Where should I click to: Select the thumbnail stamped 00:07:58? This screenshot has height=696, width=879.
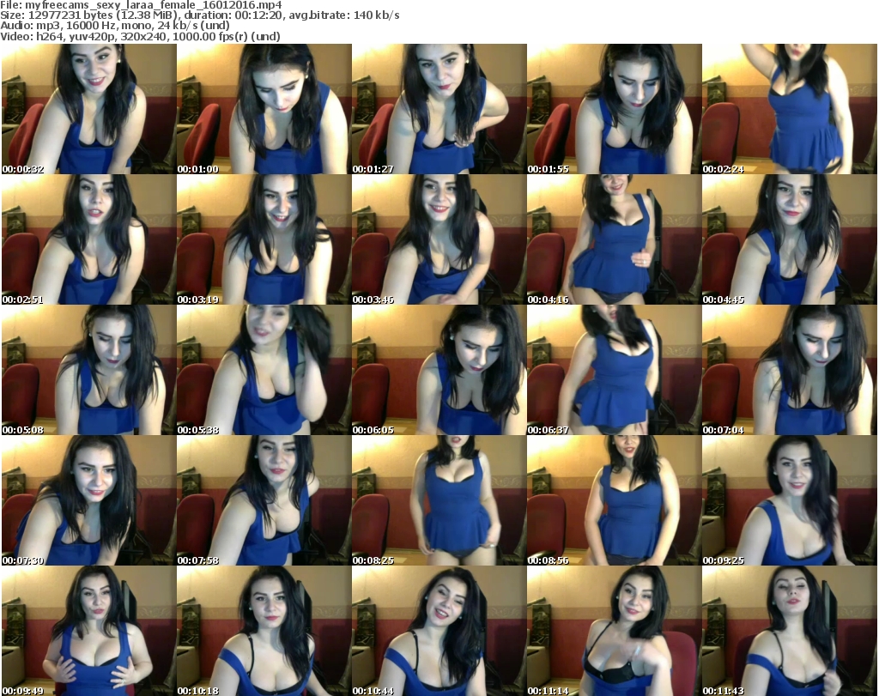click(x=264, y=501)
